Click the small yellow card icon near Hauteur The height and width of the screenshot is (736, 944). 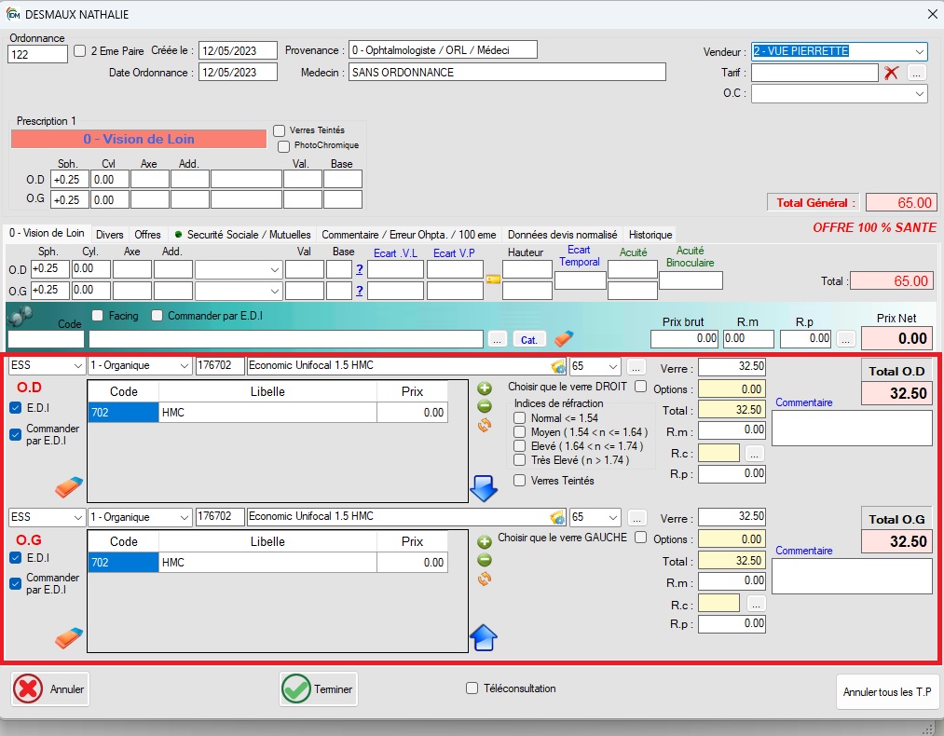[x=494, y=279]
